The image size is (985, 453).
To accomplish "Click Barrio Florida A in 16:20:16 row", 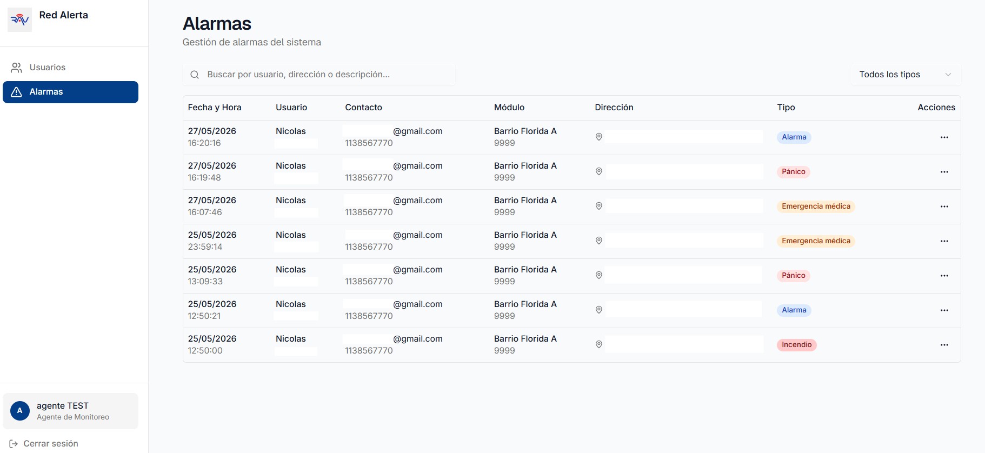I will click(x=525, y=131).
